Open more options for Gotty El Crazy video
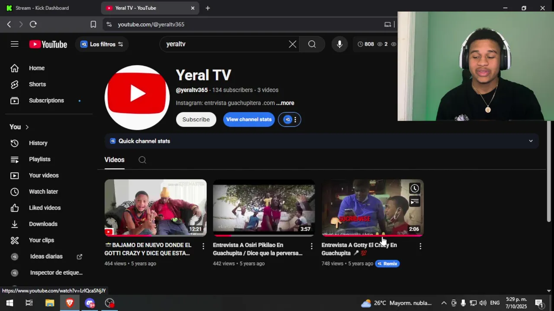The image size is (554, 311). (420, 246)
